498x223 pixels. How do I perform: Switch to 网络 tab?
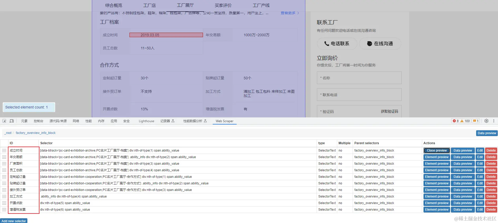(76, 121)
